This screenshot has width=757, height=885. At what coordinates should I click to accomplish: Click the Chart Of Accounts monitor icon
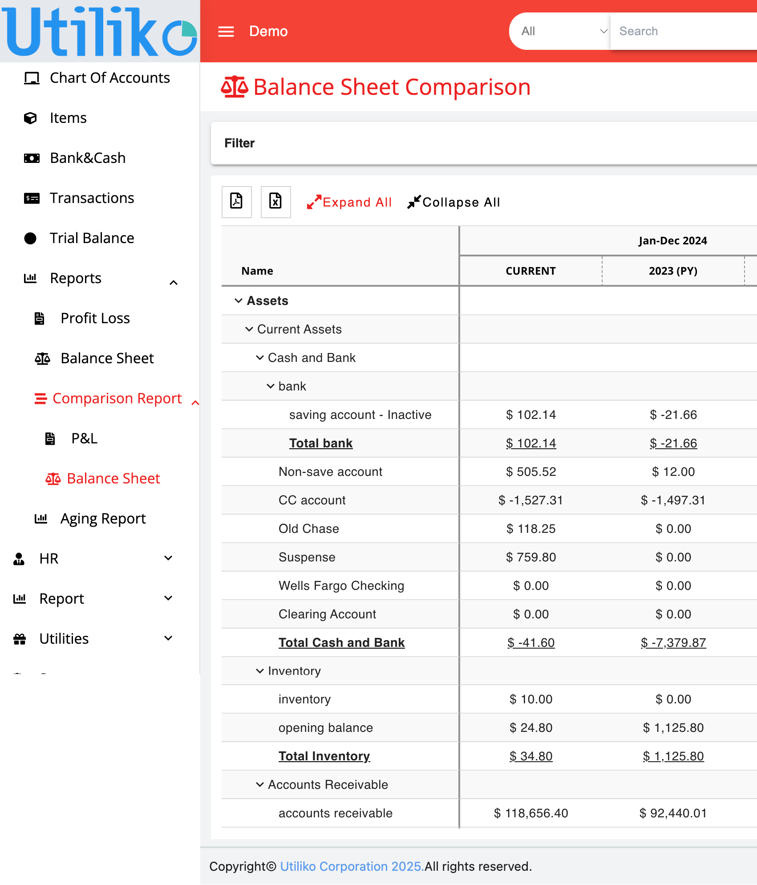(x=31, y=78)
